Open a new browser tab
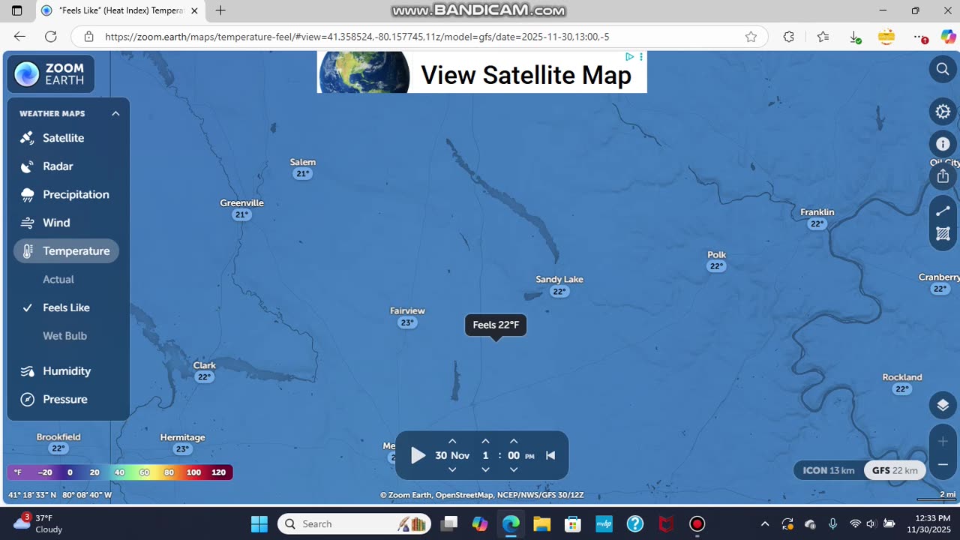This screenshot has width=960, height=540. coord(220,10)
